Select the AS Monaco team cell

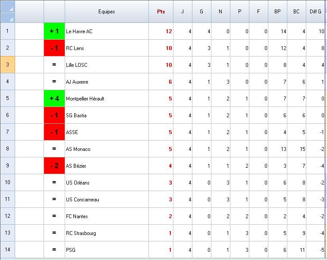(107, 149)
